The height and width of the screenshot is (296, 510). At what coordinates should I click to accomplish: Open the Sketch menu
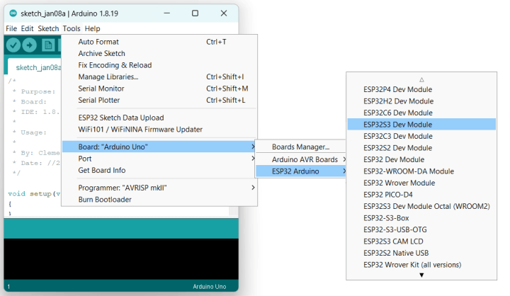(48, 28)
